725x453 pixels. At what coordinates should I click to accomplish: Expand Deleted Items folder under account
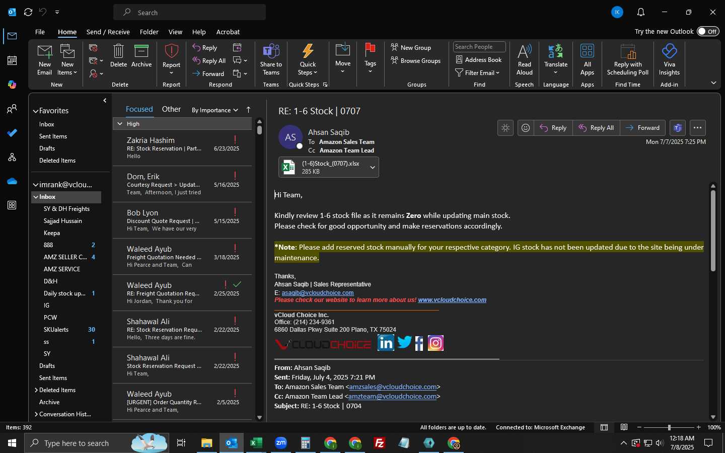click(x=36, y=390)
